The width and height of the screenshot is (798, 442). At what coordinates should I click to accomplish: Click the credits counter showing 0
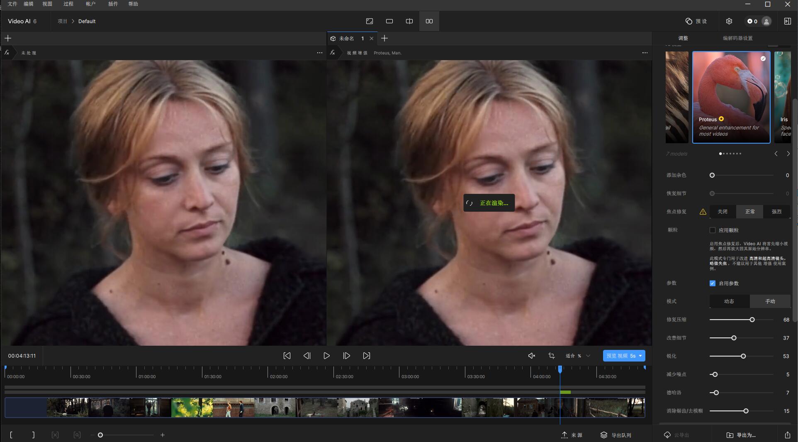(x=752, y=21)
